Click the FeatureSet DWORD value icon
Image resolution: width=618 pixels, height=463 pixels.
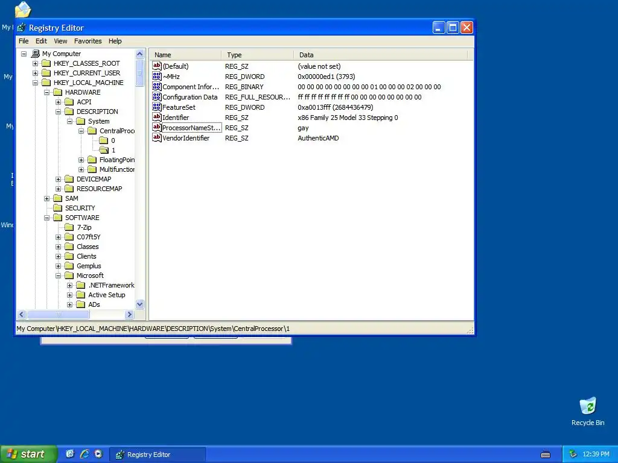click(x=157, y=107)
